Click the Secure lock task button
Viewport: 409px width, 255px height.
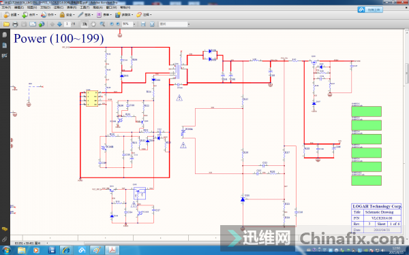coord(67,15)
